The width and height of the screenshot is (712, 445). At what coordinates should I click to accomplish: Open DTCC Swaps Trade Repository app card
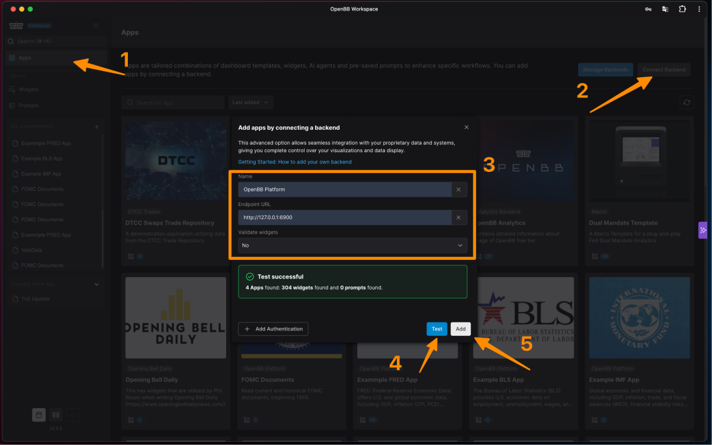coord(176,190)
